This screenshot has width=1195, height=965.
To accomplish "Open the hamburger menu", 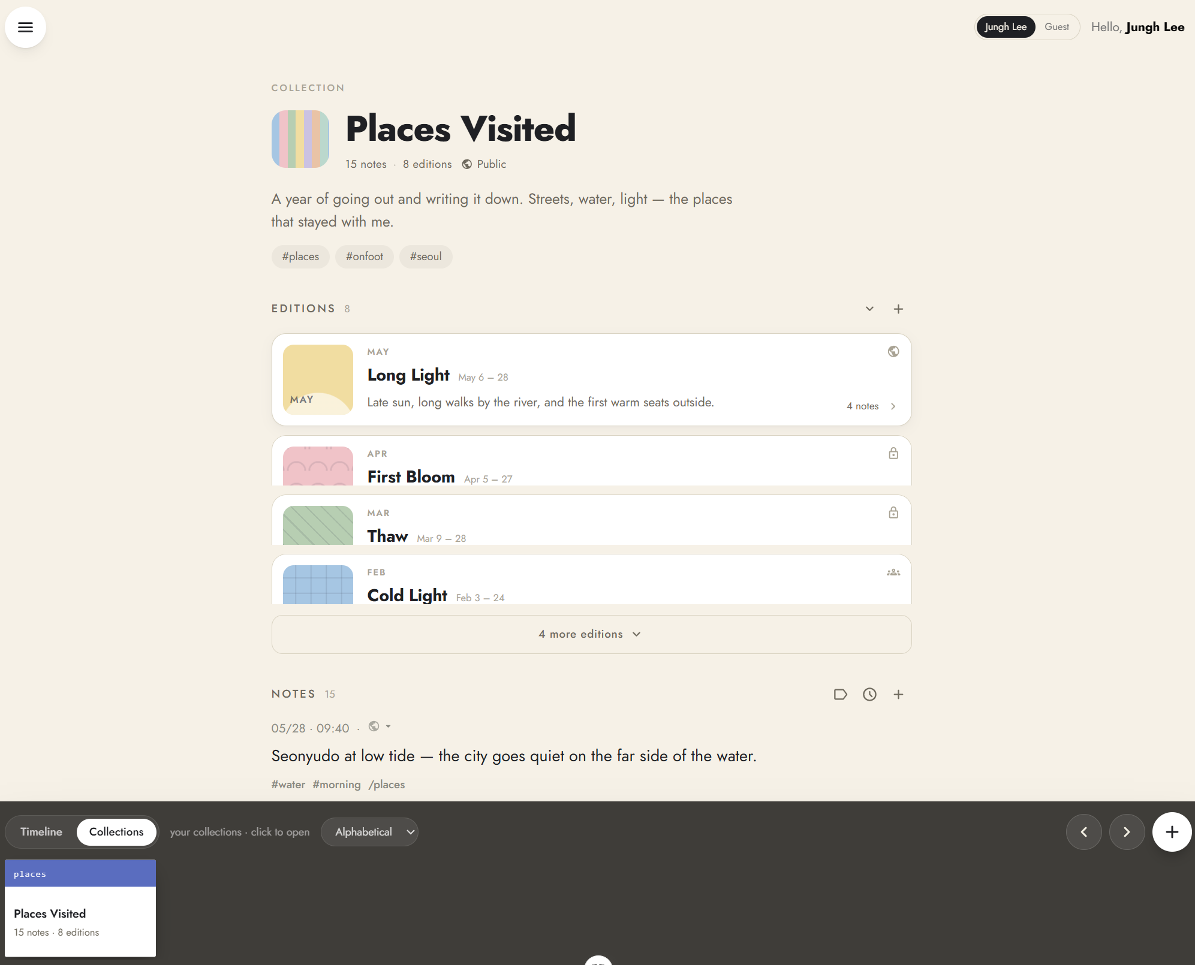I will click(25, 27).
